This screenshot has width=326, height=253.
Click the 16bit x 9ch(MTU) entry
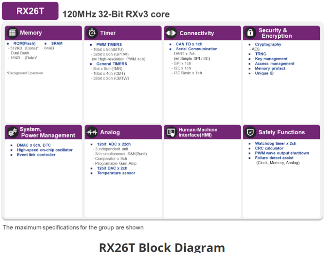[x=107, y=49]
